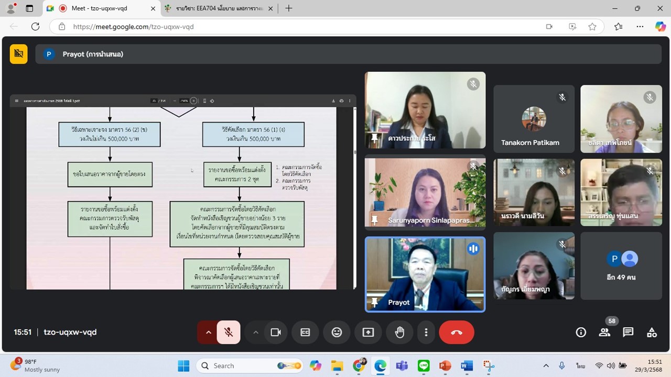Toggle the camera button
The width and height of the screenshot is (671, 377).
(x=276, y=332)
